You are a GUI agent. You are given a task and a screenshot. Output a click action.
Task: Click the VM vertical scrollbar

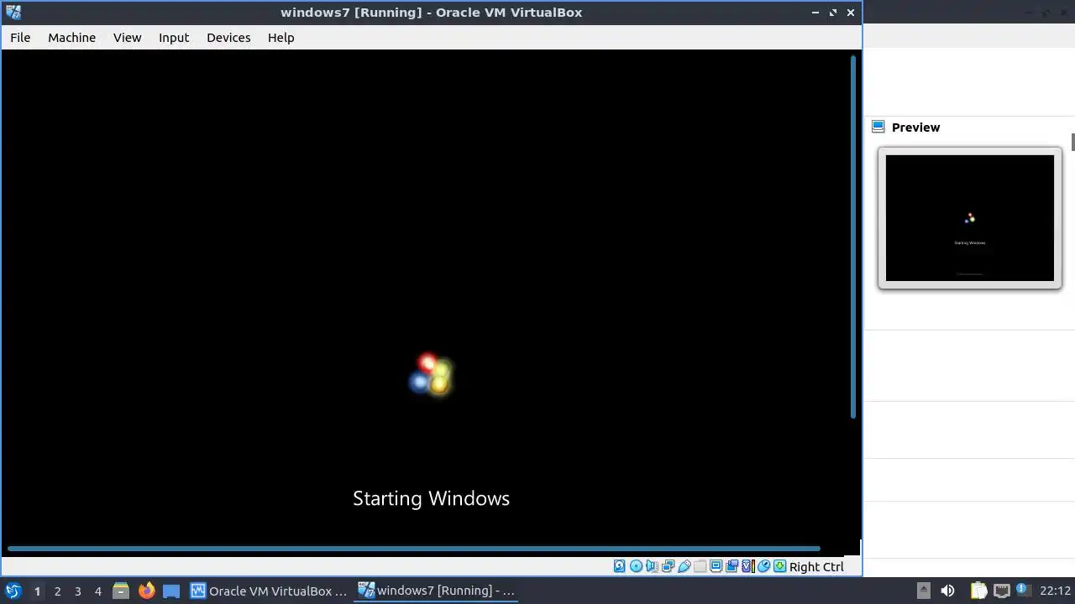click(853, 237)
